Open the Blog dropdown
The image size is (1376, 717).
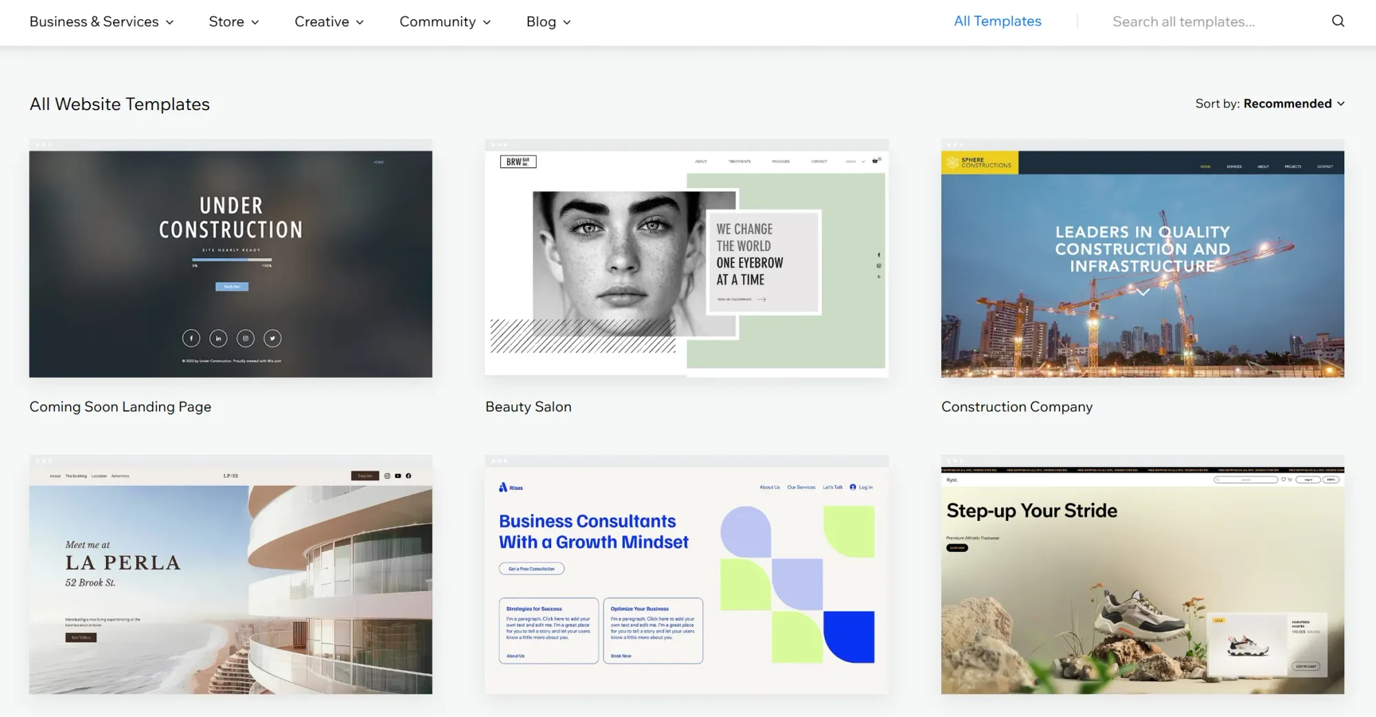tap(548, 21)
